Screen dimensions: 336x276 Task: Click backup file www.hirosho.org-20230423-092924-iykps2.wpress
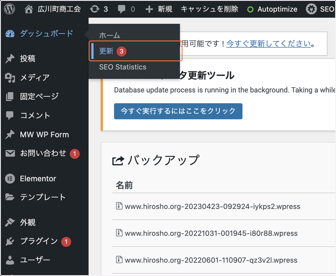click(x=213, y=207)
